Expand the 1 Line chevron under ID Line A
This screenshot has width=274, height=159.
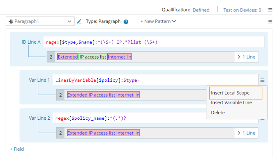click(x=246, y=57)
